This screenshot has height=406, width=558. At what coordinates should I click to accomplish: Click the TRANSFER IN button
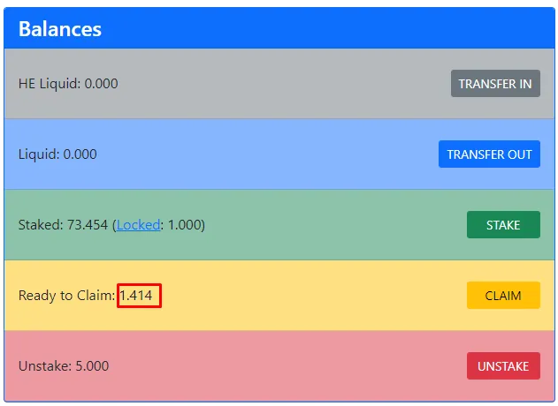494,84
